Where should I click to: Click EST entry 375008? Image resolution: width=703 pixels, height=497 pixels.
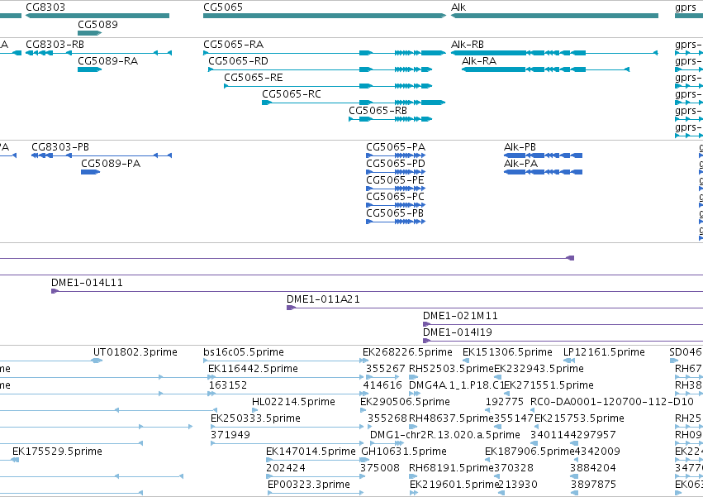pyautogui.click(x=380, y=468)
